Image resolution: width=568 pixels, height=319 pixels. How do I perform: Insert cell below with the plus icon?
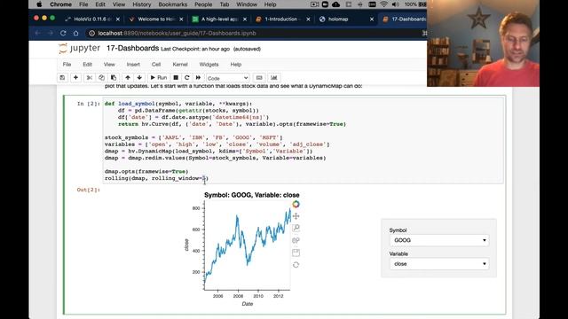75,78
